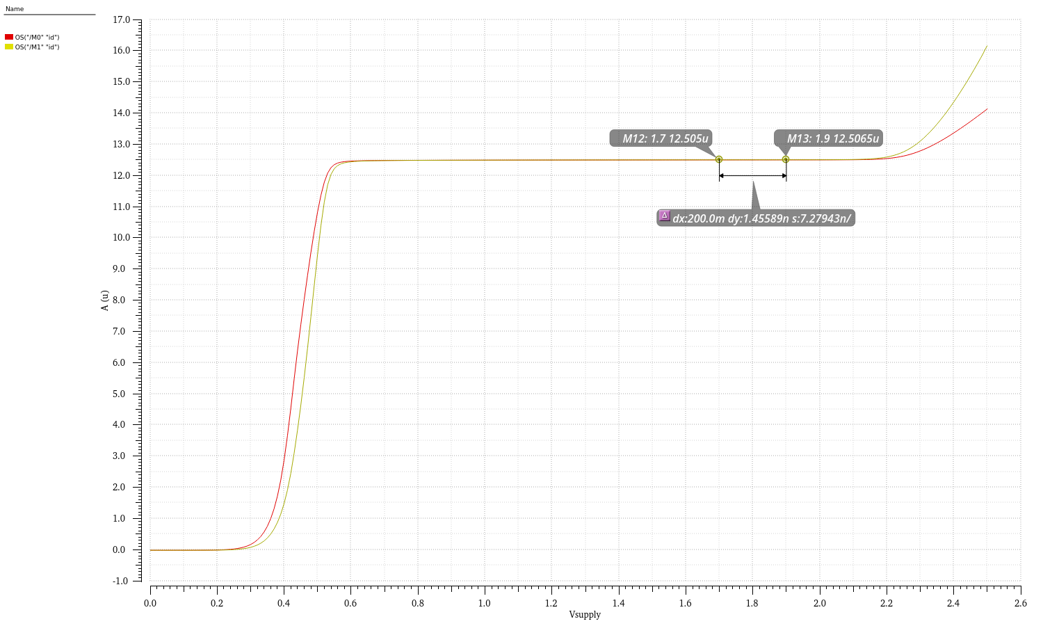This screenshot has height=626, width=1043.
Task: Select the OS("/M1" "id") signal name in legend
Action: point(38,47)
